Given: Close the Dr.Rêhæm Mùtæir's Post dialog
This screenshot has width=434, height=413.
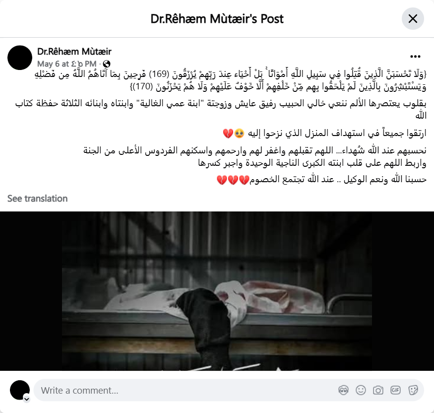Looking at the screenshot, I should coord(413,19).
